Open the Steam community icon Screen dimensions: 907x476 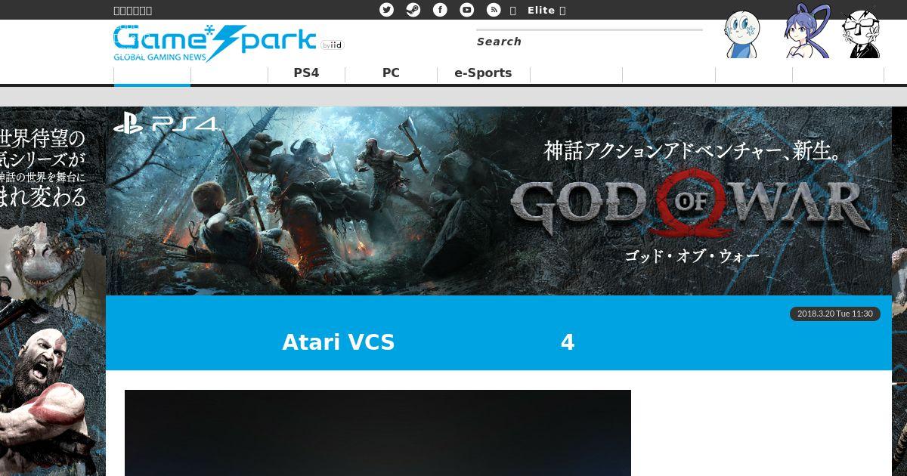pyautogui.click(x=413, y=10)
